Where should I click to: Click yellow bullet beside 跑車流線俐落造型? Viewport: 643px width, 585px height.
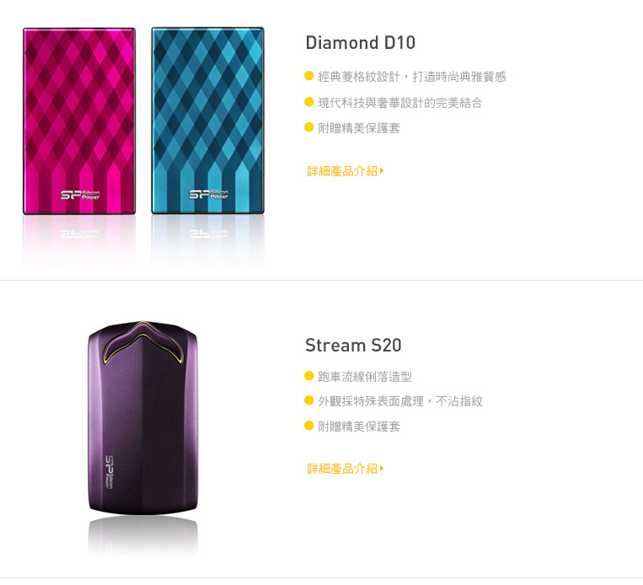(309, 376)
